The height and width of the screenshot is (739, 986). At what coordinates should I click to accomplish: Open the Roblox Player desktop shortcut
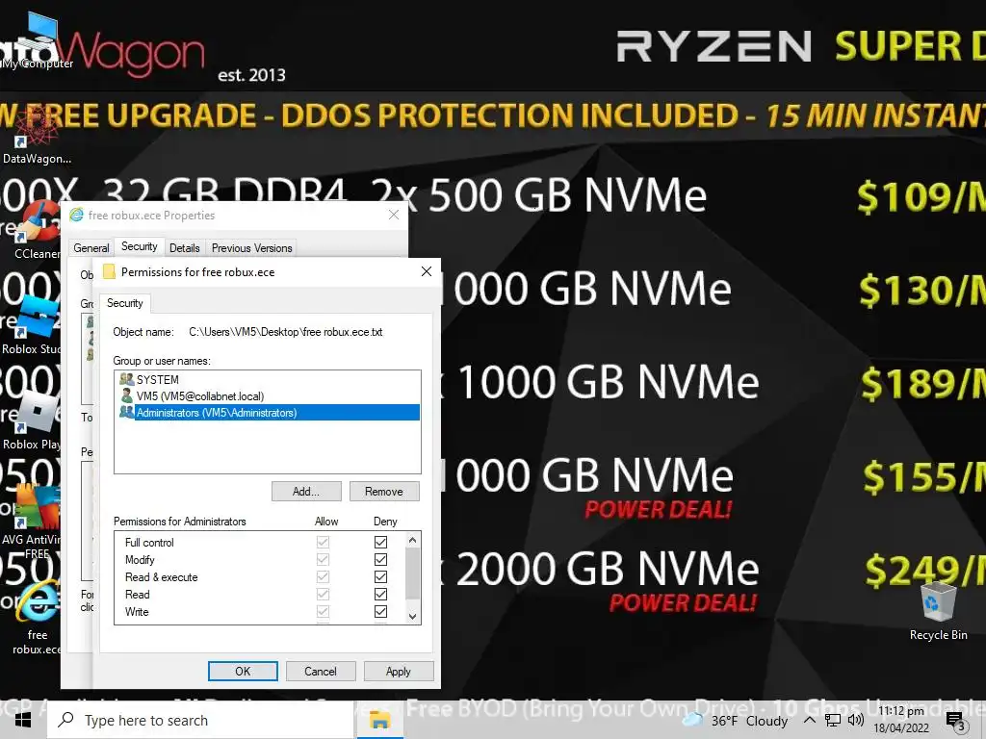[x=32, y=420]
